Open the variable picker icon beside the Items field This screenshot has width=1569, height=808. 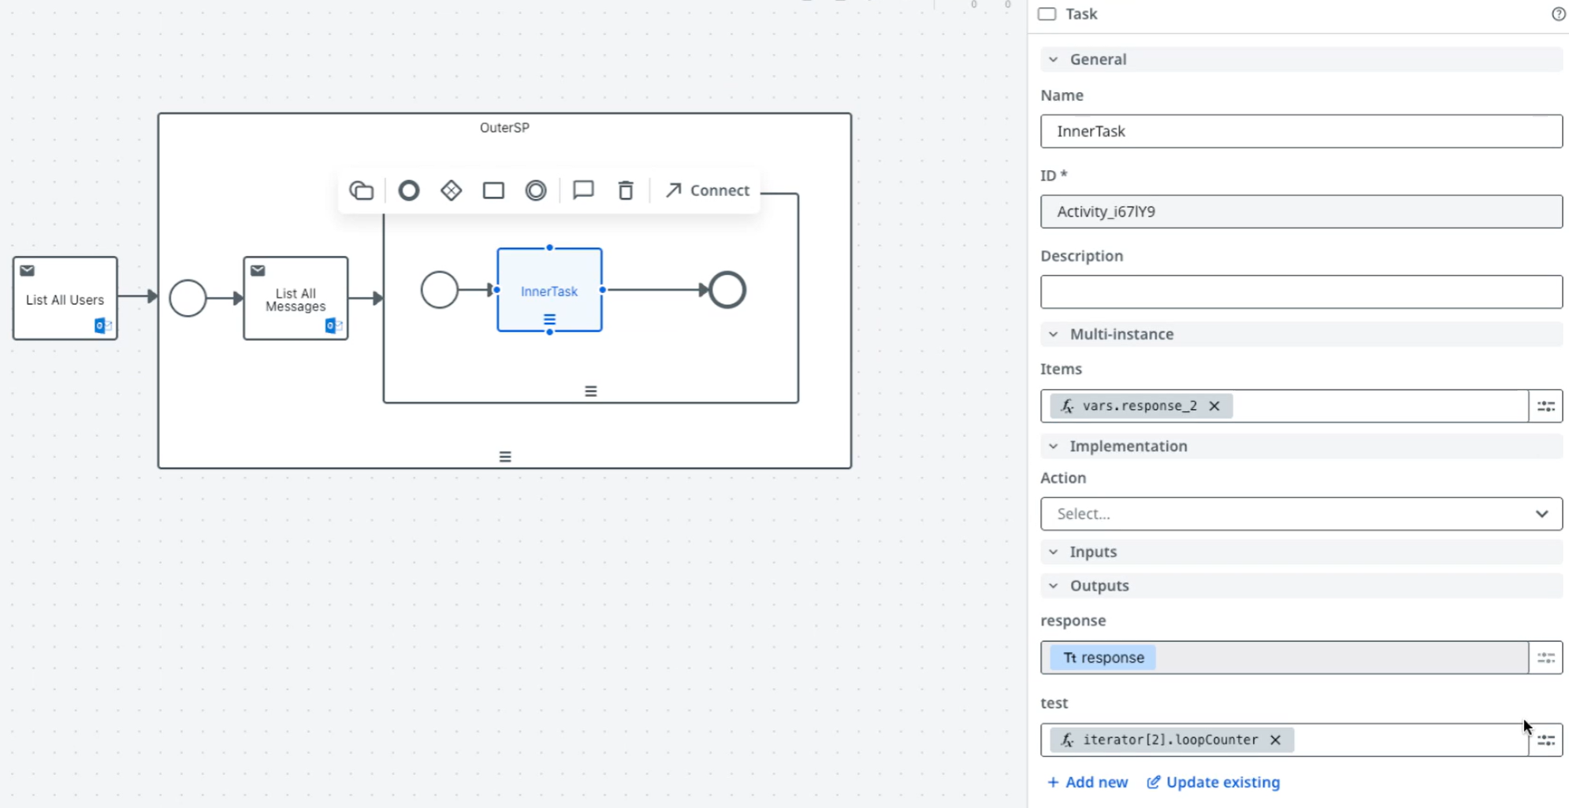[1545, 406]
